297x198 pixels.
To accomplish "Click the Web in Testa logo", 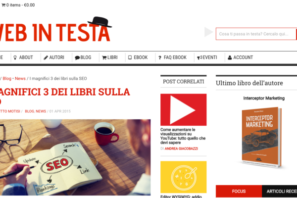I will pyautogui.click(x=55, y=30).
